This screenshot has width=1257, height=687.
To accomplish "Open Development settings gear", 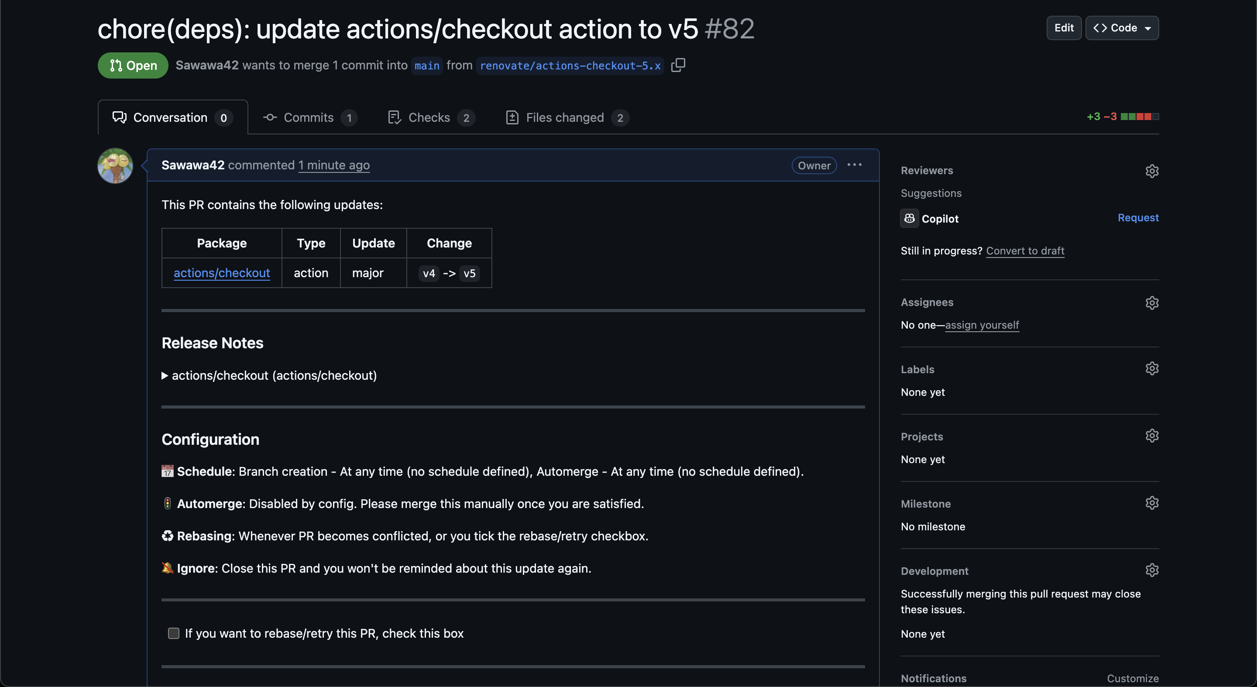I will click(x=1152, y=570).
